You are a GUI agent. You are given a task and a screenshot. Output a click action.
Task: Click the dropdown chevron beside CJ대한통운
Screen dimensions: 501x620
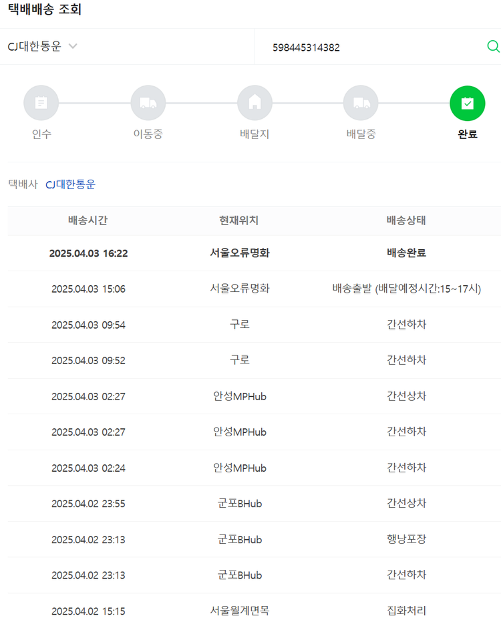point(73,46)
